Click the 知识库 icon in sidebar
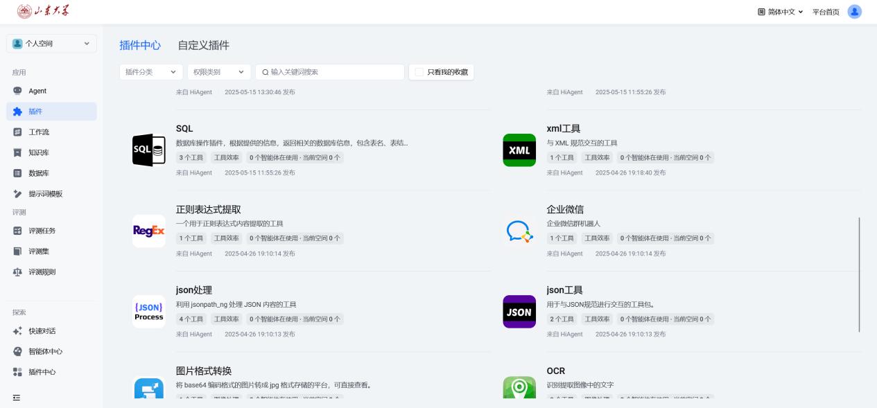Viewport: 877px width, 408px height. click(x=17, y=153)
